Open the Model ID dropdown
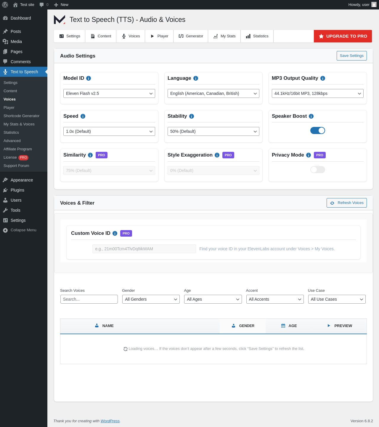 click(x=109, y=93)
